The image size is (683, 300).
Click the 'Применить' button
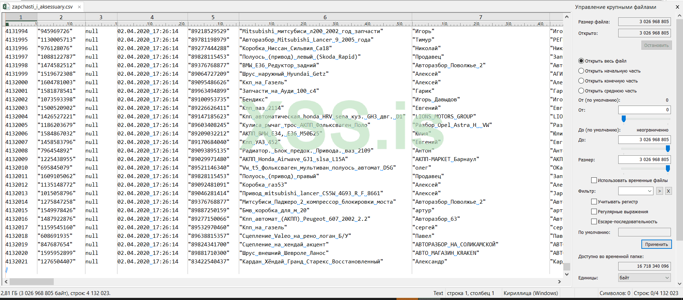click(656, 244)
